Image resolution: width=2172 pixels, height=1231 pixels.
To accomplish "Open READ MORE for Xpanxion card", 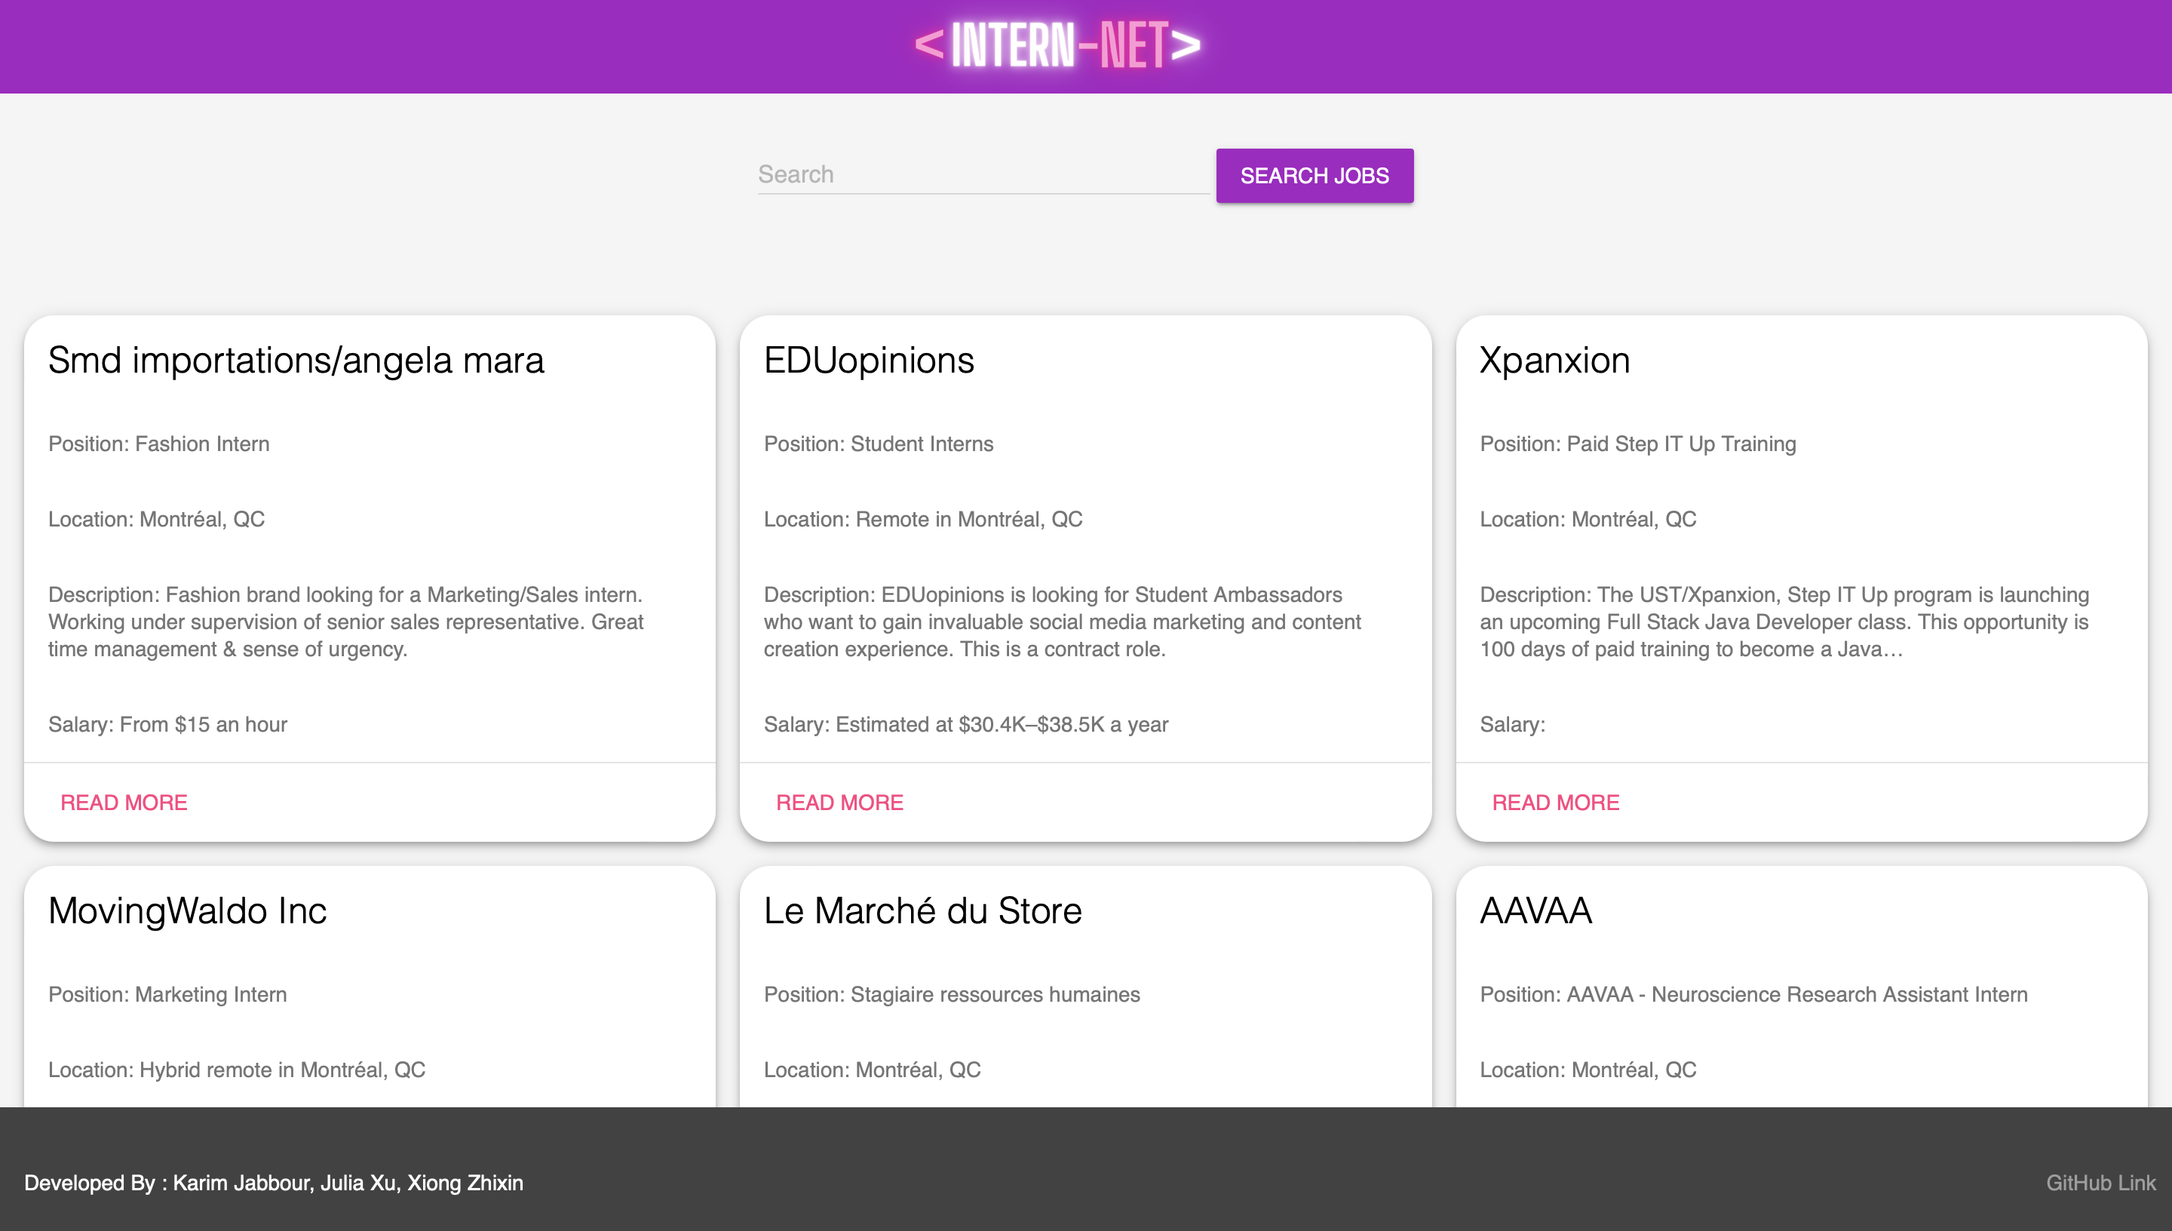I will (x=1555, y=803).
